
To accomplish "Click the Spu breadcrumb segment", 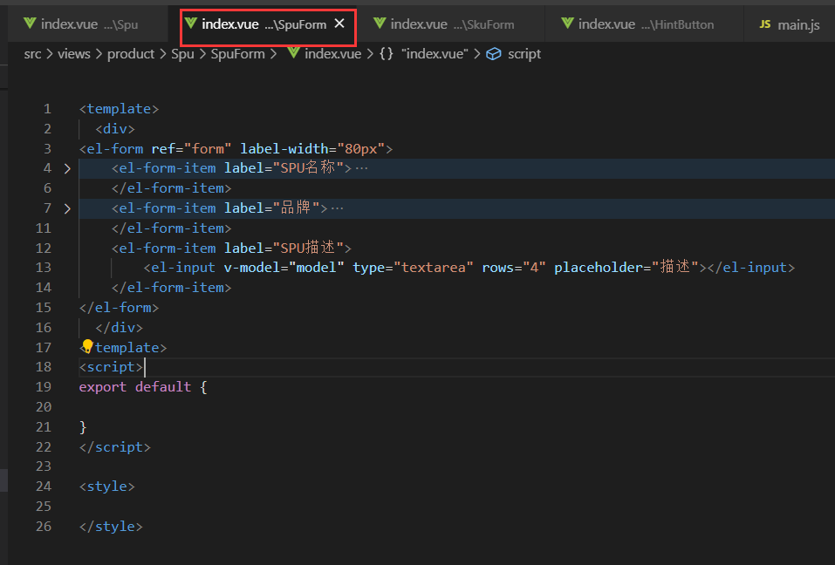I will (182, 54).
